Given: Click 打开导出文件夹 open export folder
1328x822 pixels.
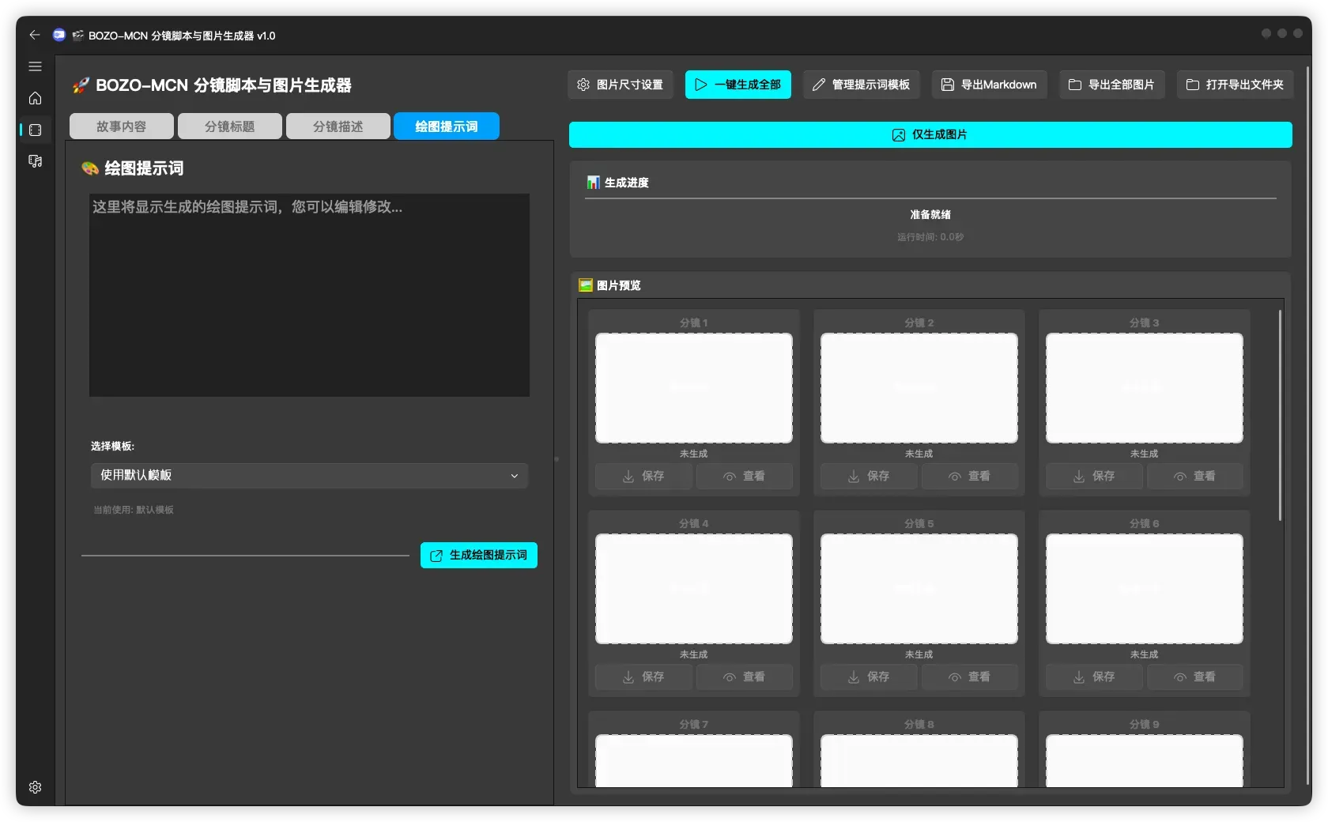Looking at the screenshot, I should click(1236, 85).
